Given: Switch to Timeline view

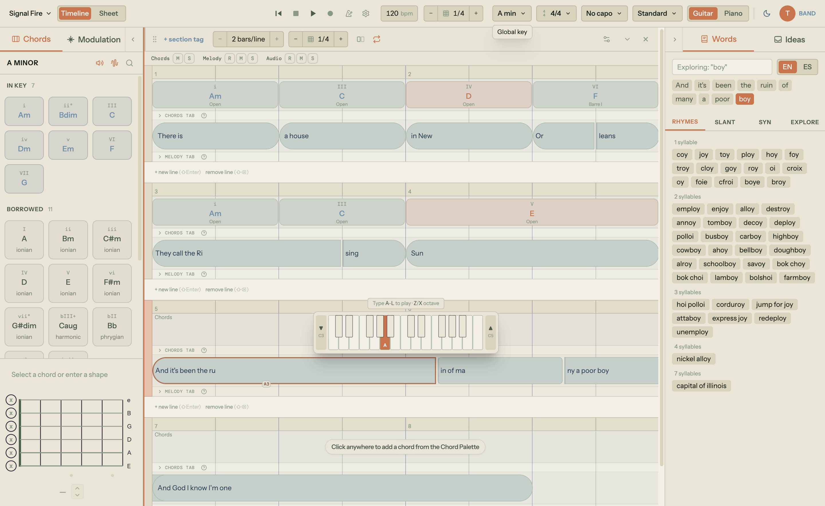Looking at the screenshot, I should (75, 13).
